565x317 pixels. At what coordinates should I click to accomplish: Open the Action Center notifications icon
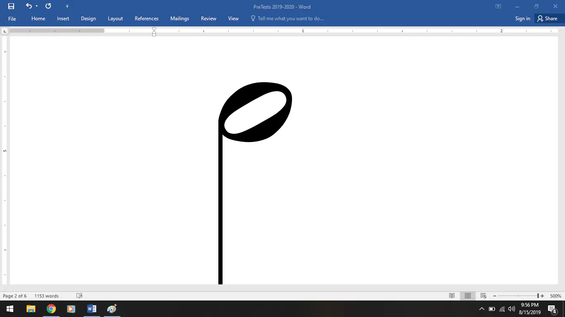pyautogui.click(x=552, y=309)
